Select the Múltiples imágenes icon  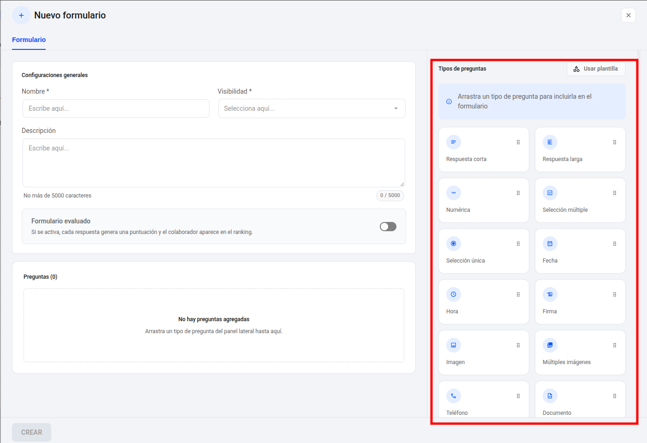[x=550, y=345]
